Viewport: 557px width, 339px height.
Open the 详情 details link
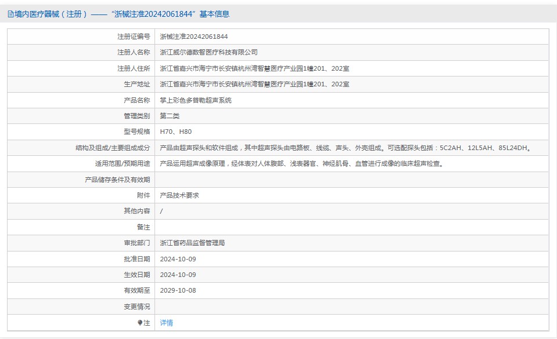point(166,323)
